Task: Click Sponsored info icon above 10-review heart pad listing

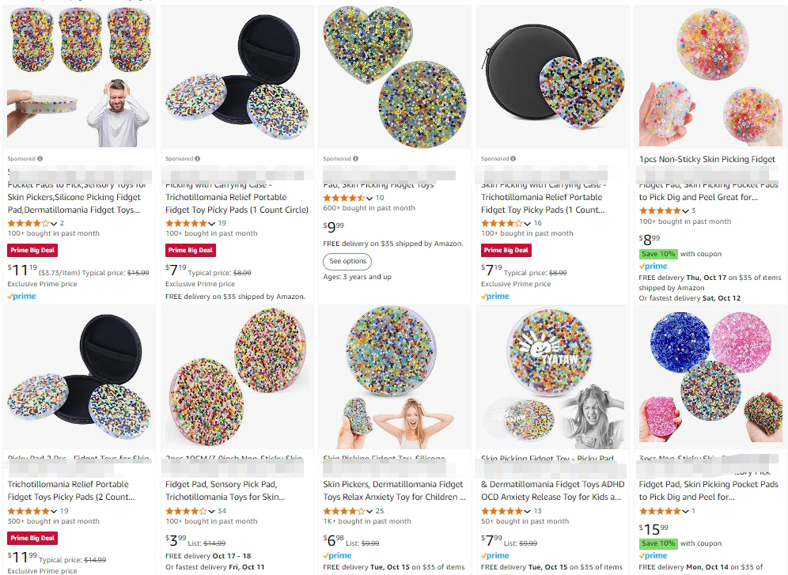Action: [356, 159]
